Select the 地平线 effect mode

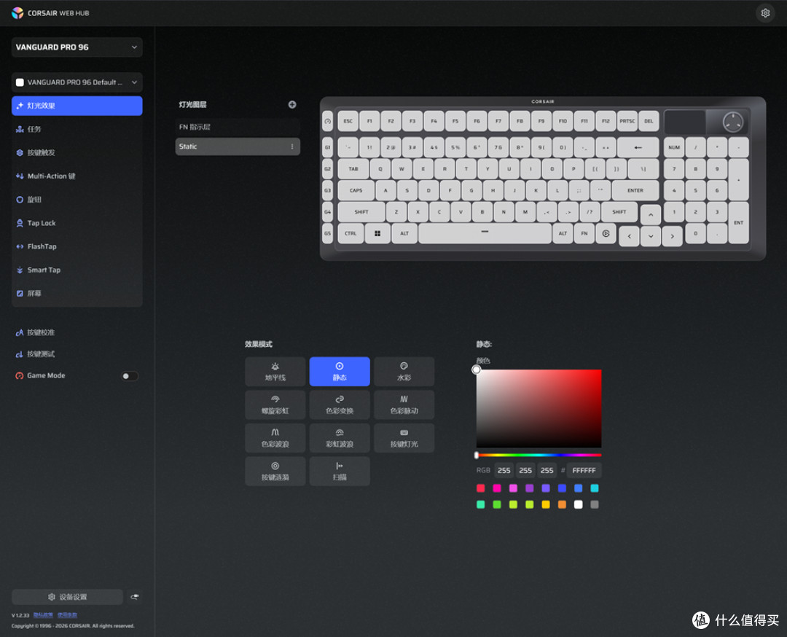pos(275,372)
